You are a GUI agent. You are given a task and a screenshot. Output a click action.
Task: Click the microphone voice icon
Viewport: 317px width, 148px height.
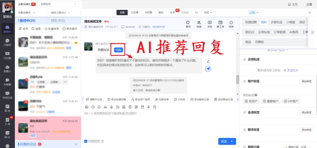149,107
